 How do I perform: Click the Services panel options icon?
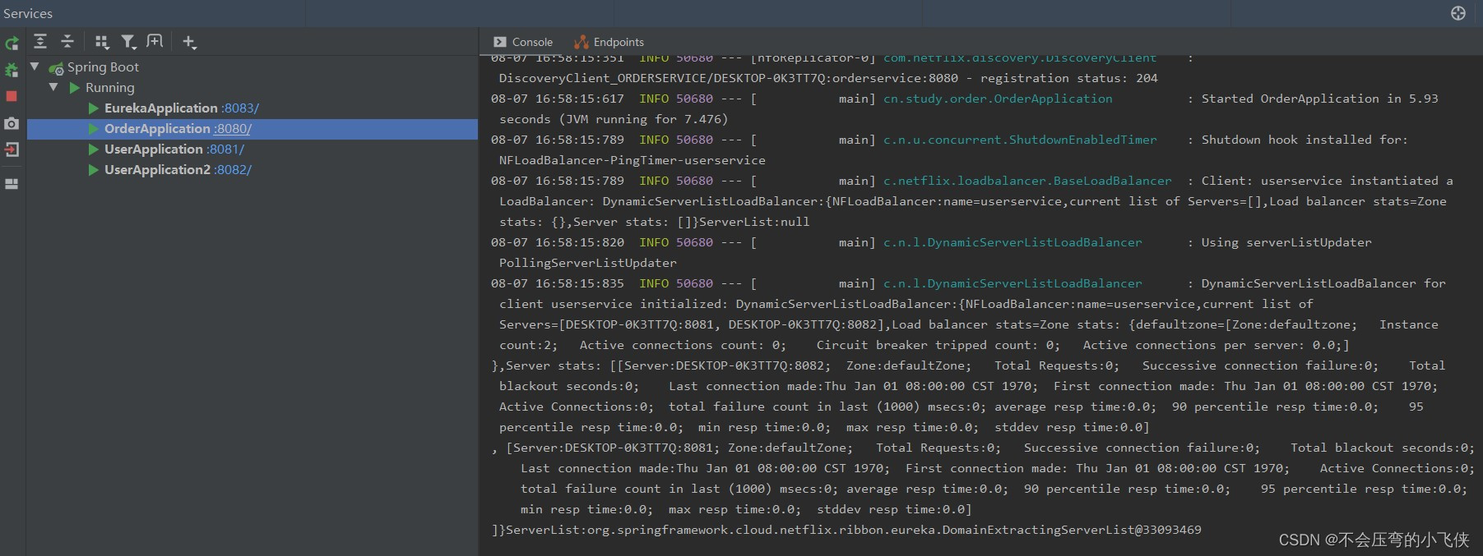[x=1458, y=13]
